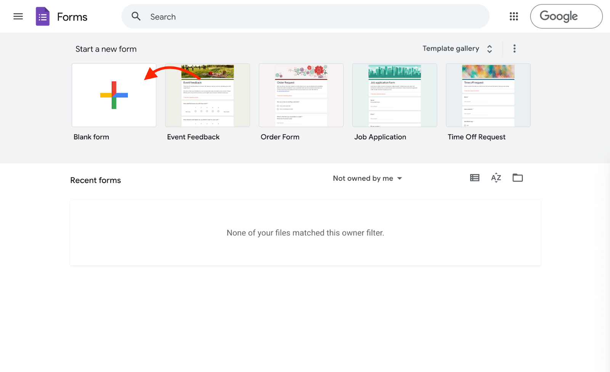Create a blank form with plus icon
This screenshot has width=610, height=372.
click(114, 95)
